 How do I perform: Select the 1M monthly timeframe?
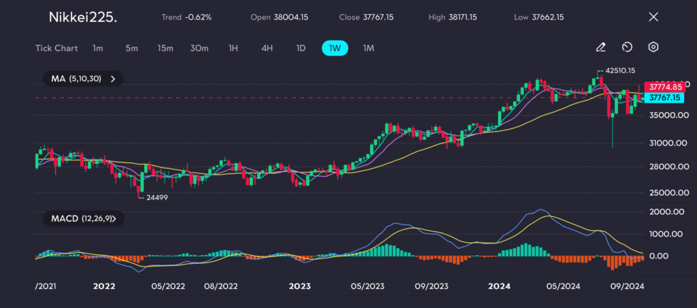pyautogui.click(x=368, y=48)
